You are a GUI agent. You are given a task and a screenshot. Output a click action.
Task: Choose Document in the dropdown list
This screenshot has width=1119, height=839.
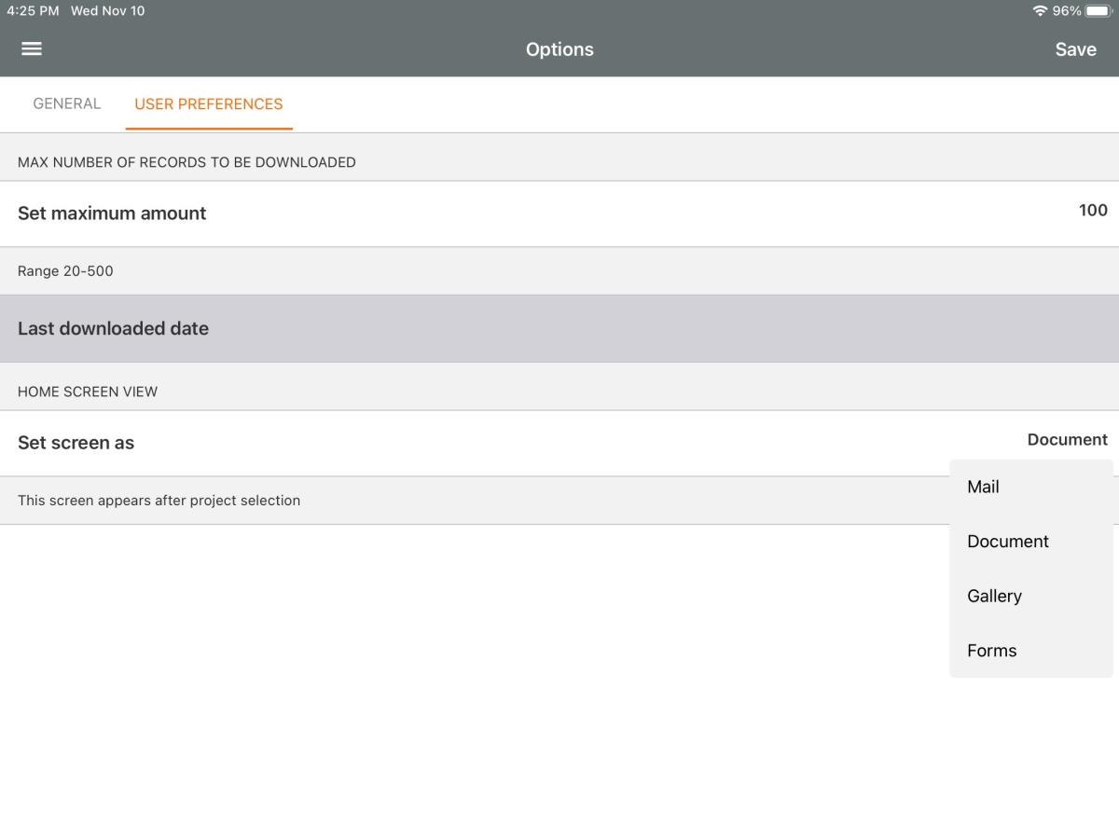(1007, 542)
